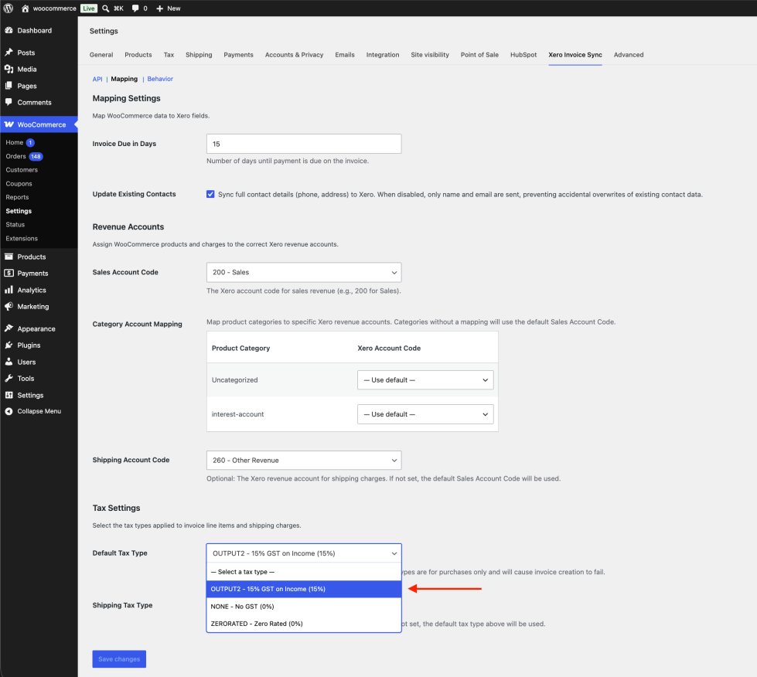The width and height of the screenshot is (757, 677).
Task: Click the Live site status badge
Action: pos(89,9)
